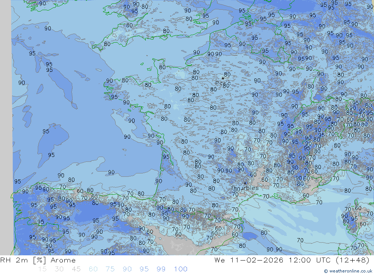
Task: Click the legend value 60
Action: tap(93, 269)
